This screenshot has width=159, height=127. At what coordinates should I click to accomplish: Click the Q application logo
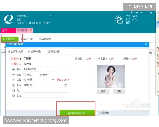[x=8, y=19]
